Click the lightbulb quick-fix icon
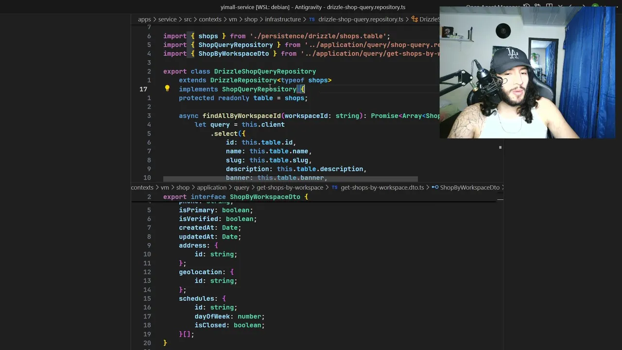This screenshot has height=350, width=622. point(167,88)
